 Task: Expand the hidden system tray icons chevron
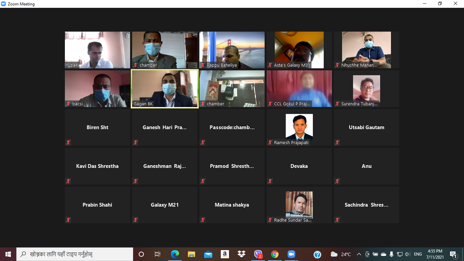[x=359, y=254]
